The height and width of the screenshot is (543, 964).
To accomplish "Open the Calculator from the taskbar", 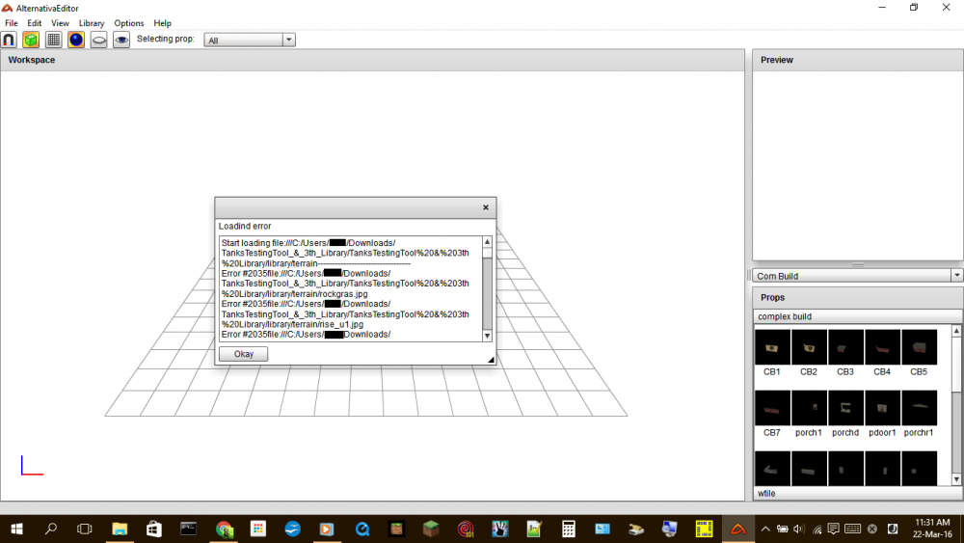I will pyautogui.click(x=569, y=529).
